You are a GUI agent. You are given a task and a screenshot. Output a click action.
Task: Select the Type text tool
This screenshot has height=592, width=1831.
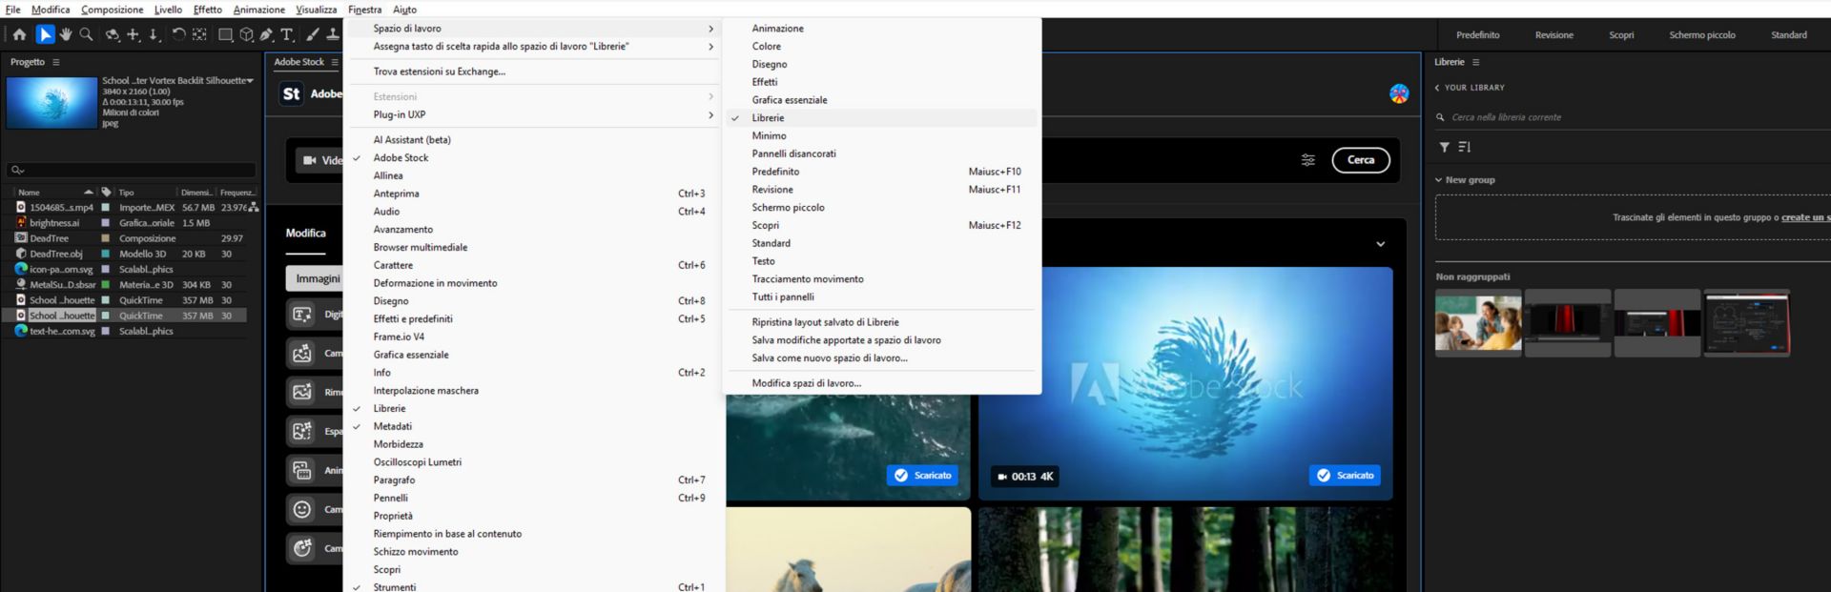(287, 34)
